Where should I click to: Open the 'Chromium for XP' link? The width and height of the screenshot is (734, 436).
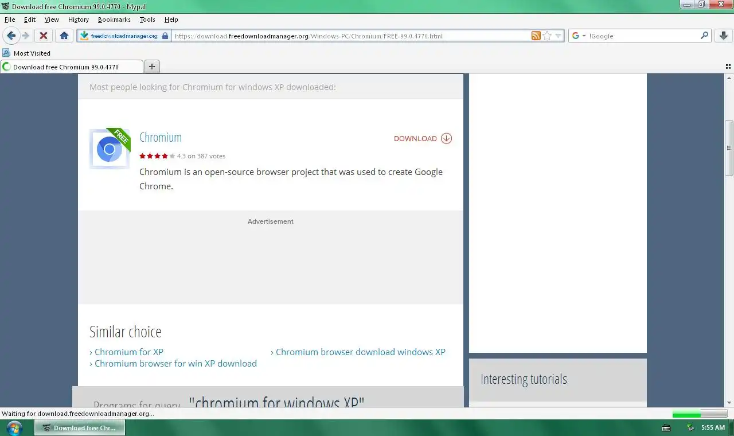tap(129, 352)
